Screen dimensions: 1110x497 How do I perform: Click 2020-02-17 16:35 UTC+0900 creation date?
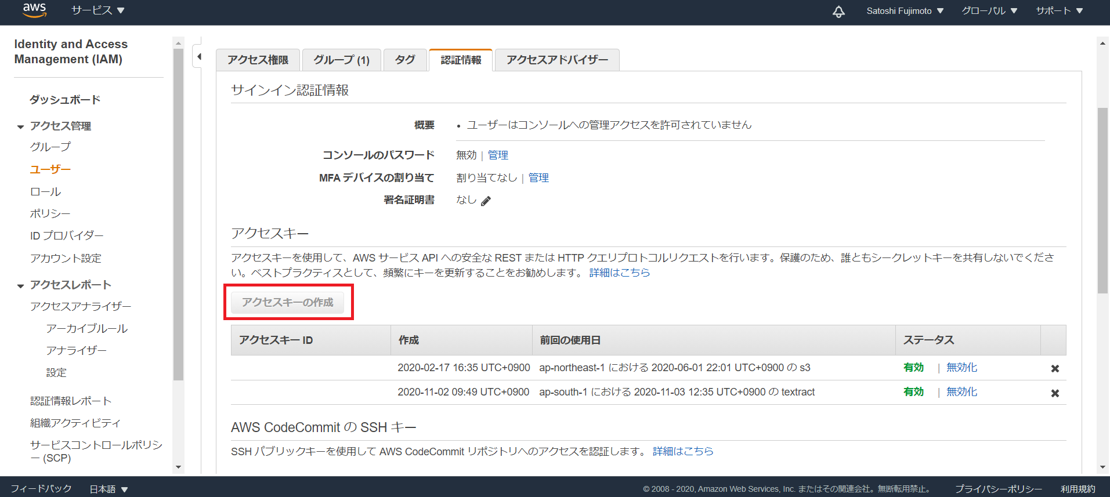pyautogui.click(x=464, y=368)
